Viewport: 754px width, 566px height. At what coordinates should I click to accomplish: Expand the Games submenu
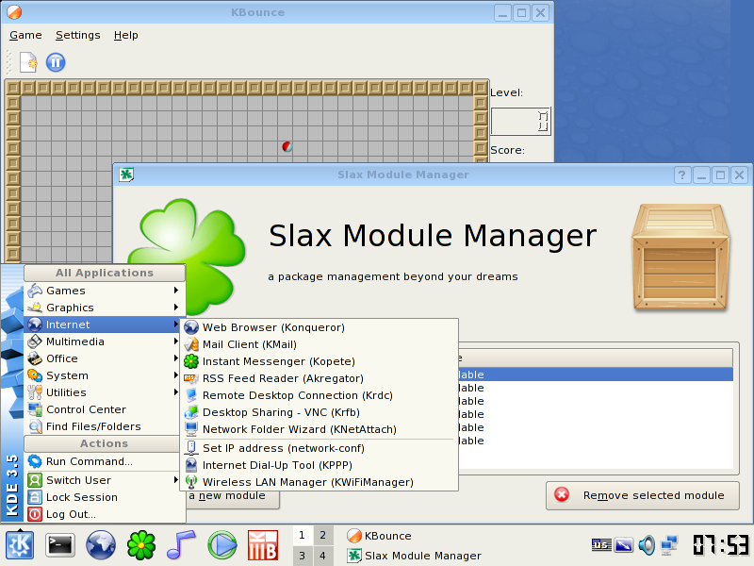coord(104,291)
